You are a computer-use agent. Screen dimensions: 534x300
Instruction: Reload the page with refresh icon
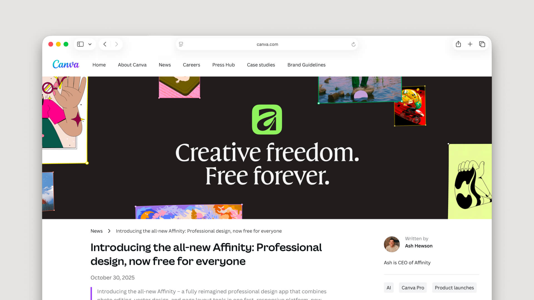point(353,44)
